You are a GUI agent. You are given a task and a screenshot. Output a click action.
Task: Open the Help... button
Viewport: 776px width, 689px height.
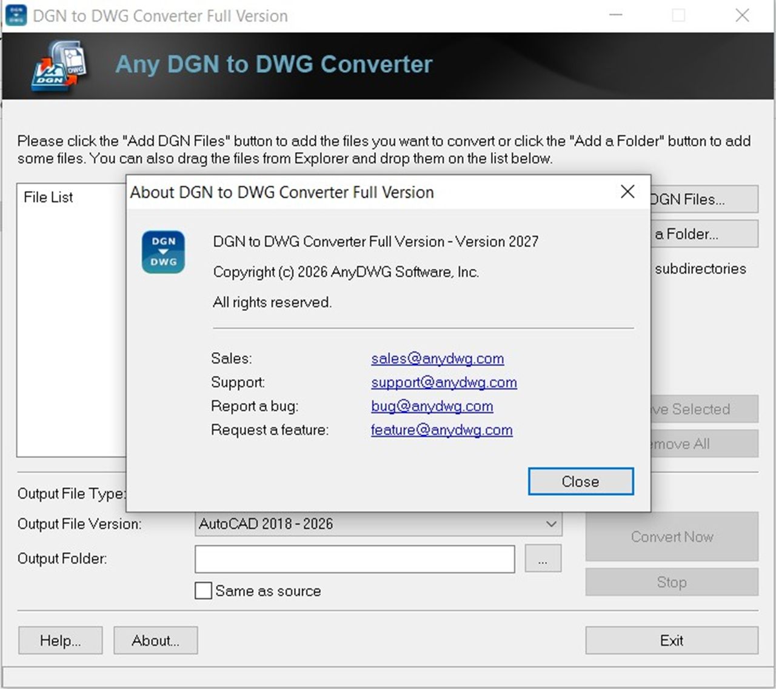point(60,641)
